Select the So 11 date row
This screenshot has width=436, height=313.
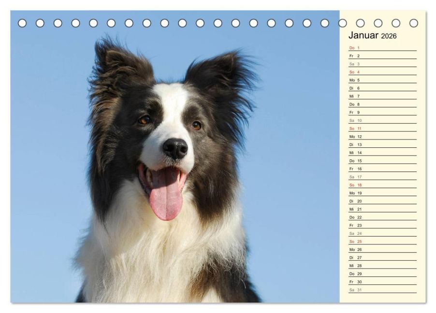coord(383,128)
